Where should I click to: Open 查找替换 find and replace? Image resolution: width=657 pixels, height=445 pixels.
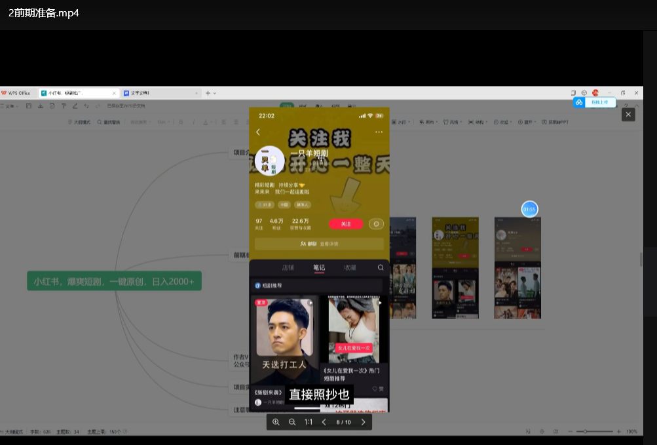click(x=109, y=122)
